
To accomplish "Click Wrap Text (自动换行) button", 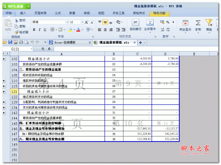I will pyautogui.click(x=136, y=25).
